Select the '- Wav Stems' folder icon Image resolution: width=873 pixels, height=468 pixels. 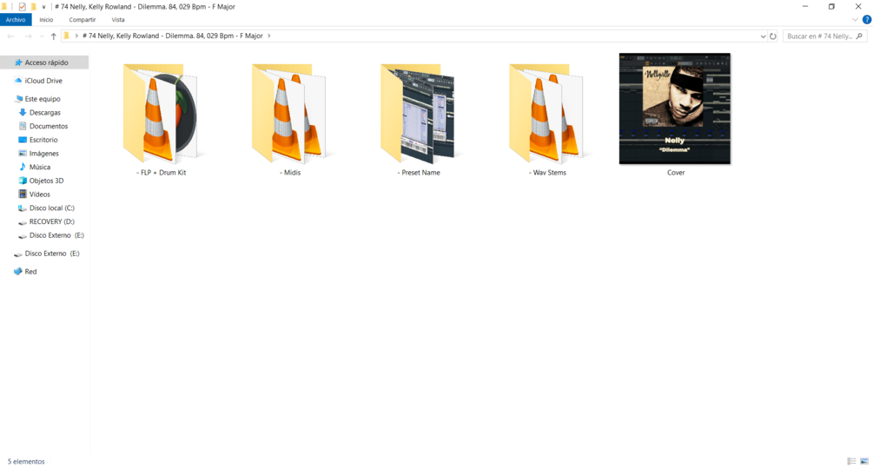point(547,113)
